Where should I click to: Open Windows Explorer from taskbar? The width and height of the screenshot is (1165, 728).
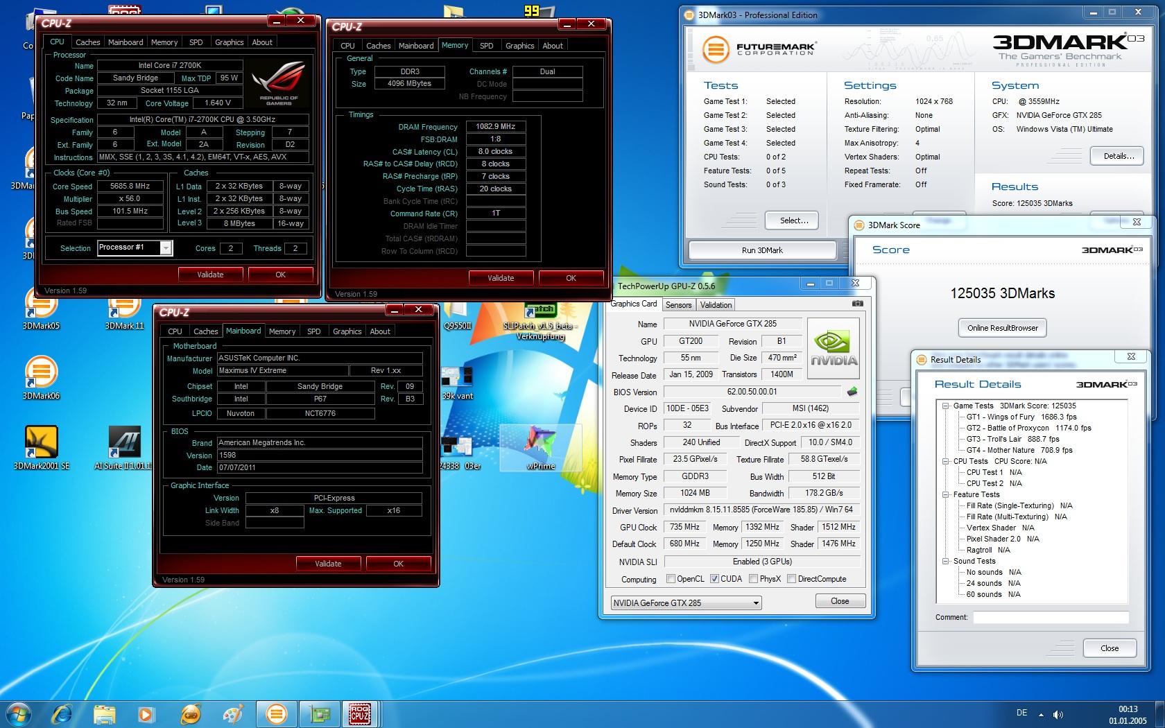click(x=104, y=713)
